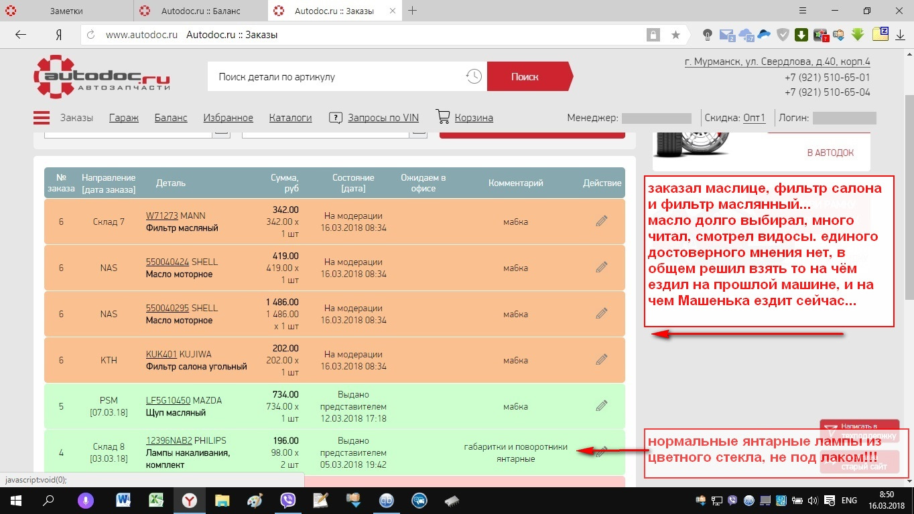The height and width of the screenshot is (514, 914).
Task: Click the Сумма, руб column header
Action: coord(285,183)
